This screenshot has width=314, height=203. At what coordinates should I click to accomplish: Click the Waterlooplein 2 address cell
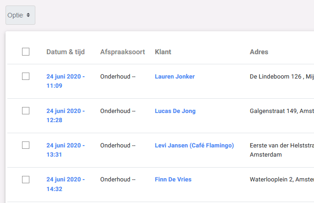click(281, 180)
